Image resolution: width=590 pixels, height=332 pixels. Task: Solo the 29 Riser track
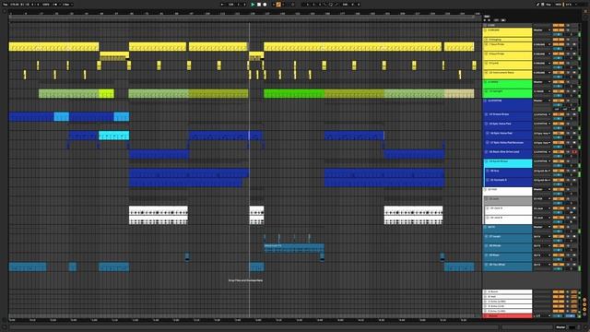tap(569, 255)
